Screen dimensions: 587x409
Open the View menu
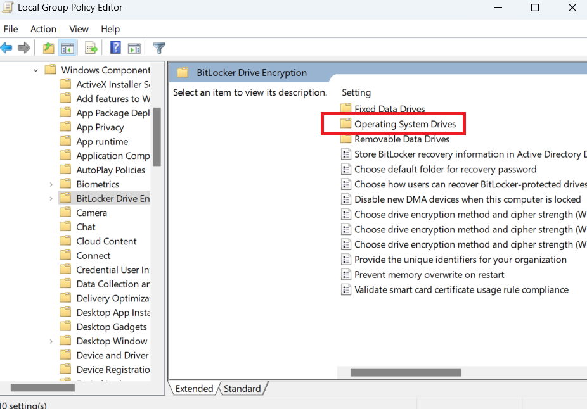(79, 29)
